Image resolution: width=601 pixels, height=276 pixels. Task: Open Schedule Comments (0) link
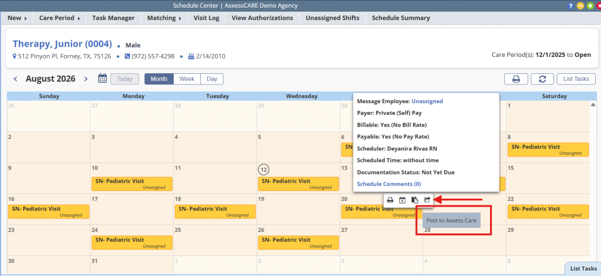point(389,184)
